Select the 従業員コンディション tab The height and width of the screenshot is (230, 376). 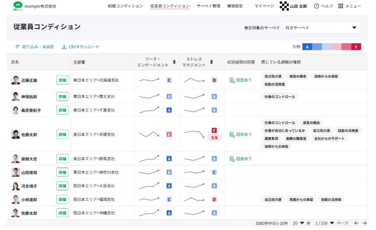click(170, 6)
